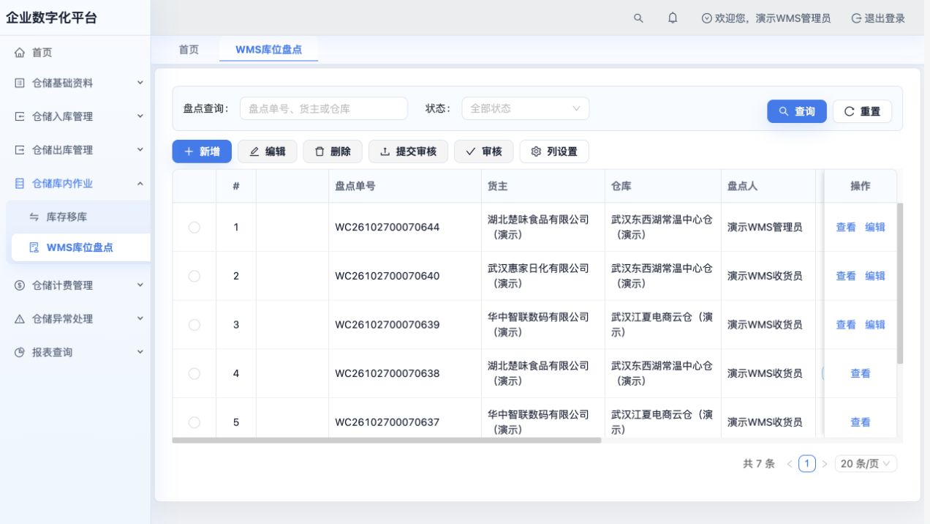This screenshot has width=930, height=524.
Task: Click page number 1 in pagination
Action: pos(807,464)
